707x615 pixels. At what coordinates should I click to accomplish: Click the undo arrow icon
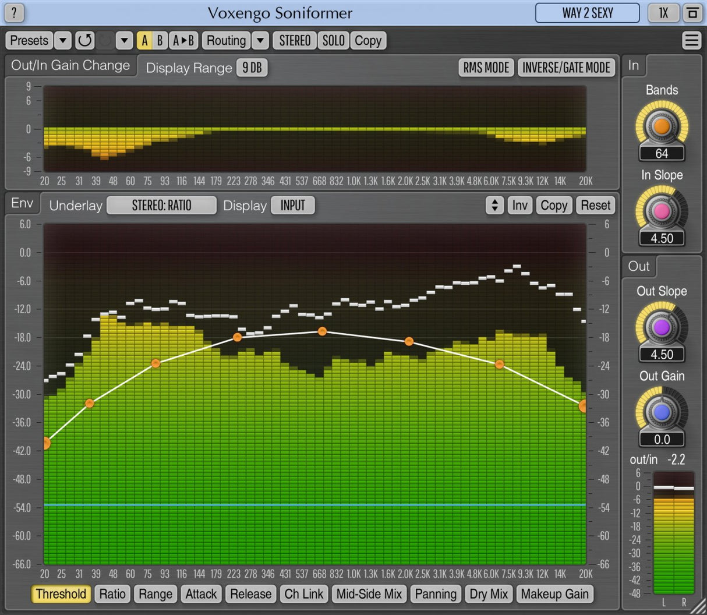85,40
